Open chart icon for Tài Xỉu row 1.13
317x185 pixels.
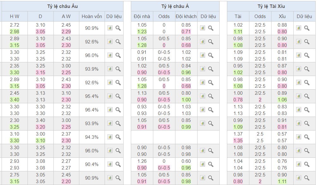point(299,110)
